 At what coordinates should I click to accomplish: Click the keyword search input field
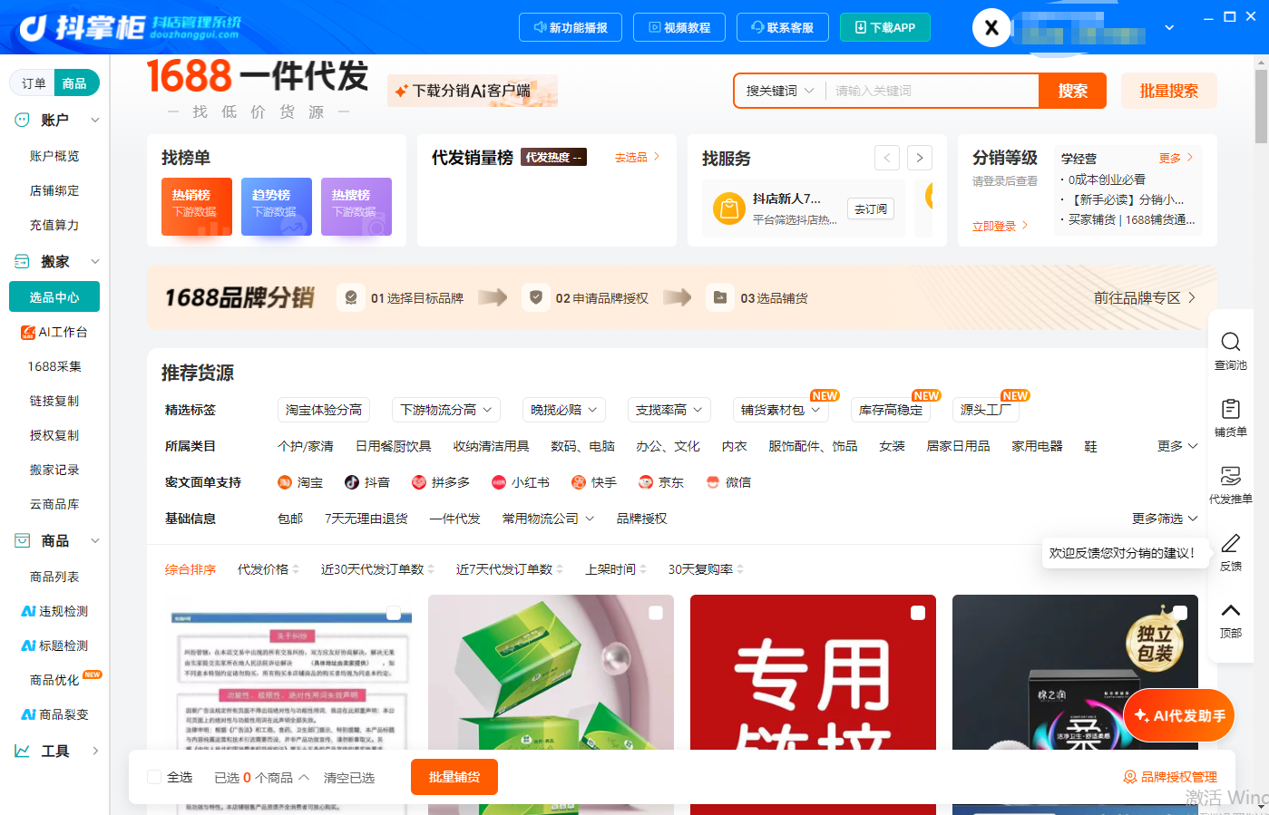point(931,91)
